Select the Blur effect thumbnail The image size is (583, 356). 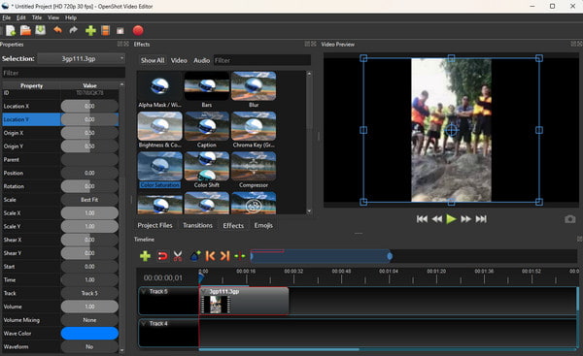coord(254,86)
